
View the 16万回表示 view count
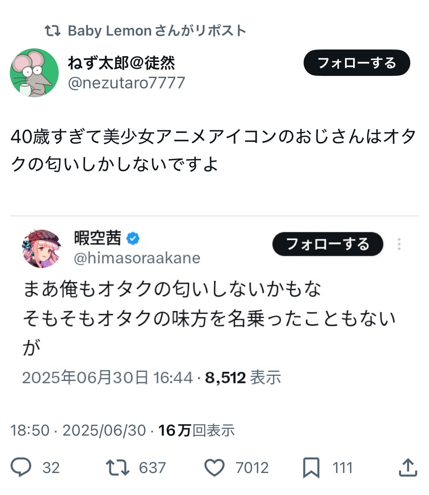(x=197, y=430)
